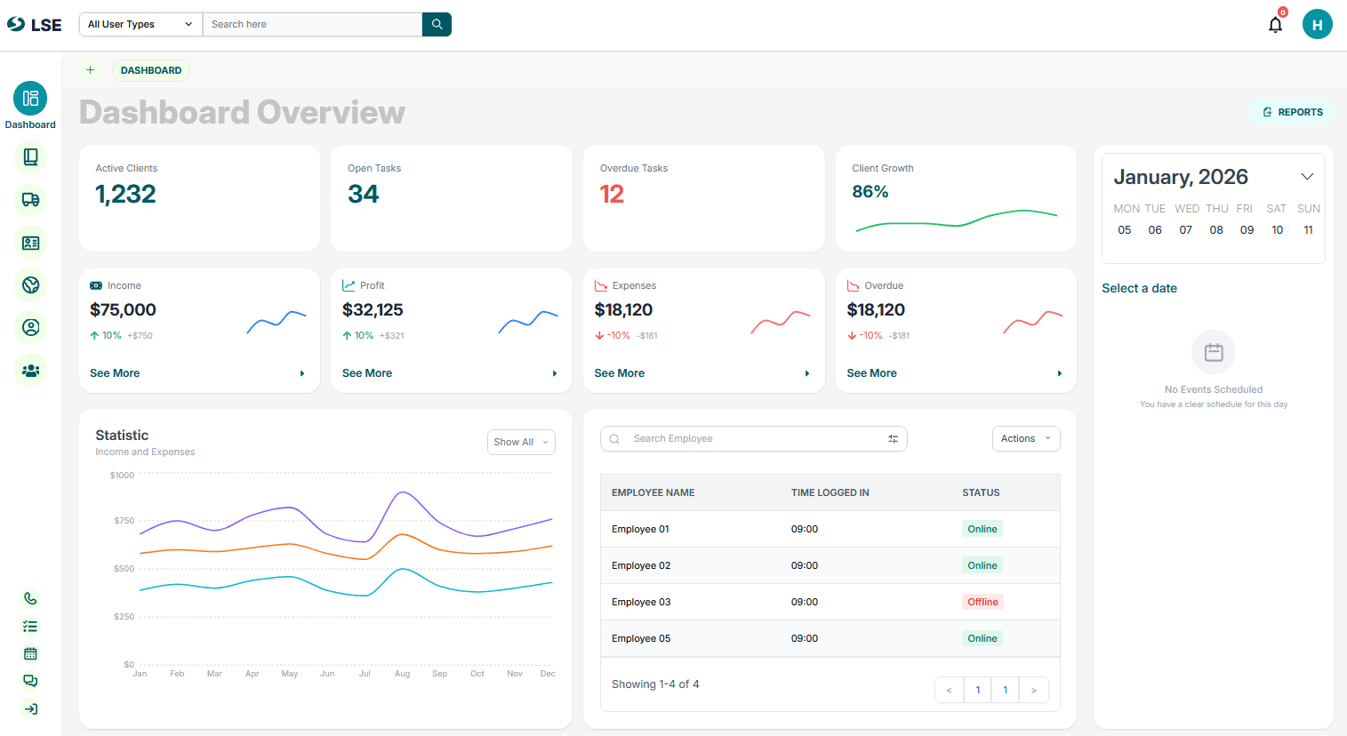Open the employee search filter sliders icon

coord(893,439)
